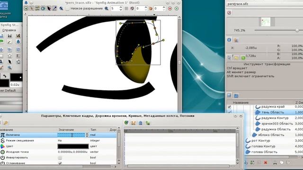
Task: Click the Исходная точка vector value
Action: pos(73,152)
